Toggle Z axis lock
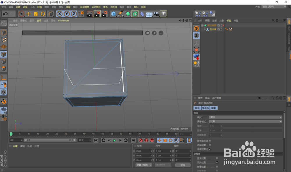This screenshot has height=172, width=291. tap(74, 14)
